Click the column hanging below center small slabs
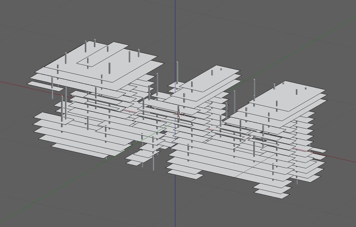The height and width of the screenshot is (227, 356). (153, 163)
